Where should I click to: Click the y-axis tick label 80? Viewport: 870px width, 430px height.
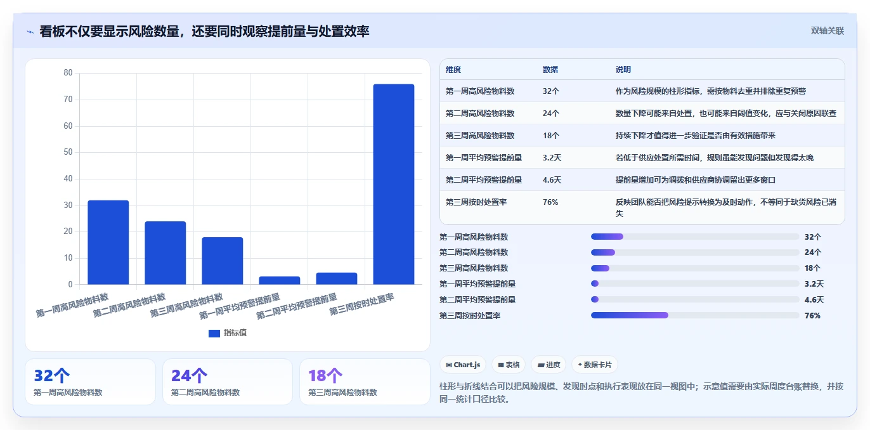click(68, 73)
